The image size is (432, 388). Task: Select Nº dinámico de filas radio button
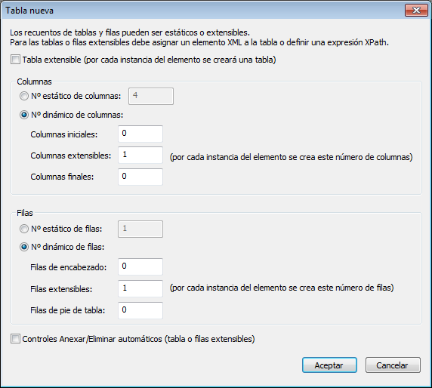pos(24,247)
